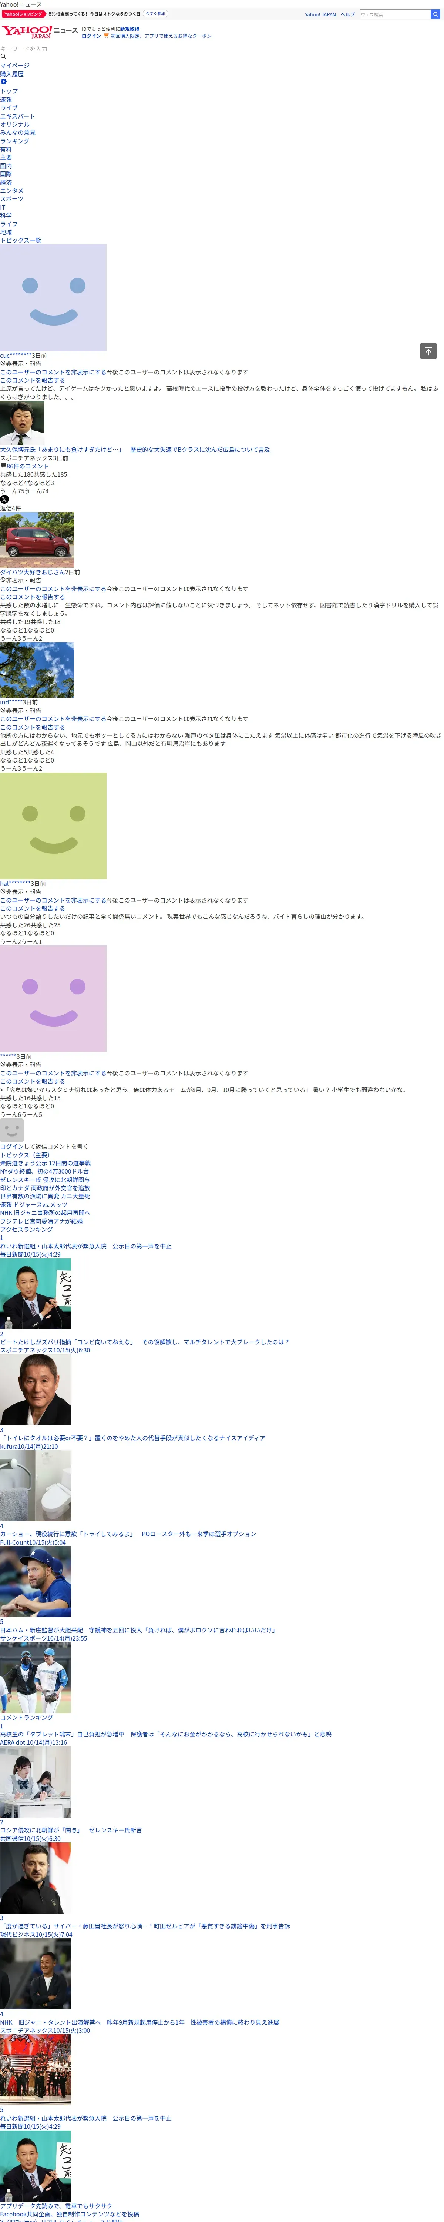This screenshot has width=444, height=2222.
Task: Open the マイページ link
Action: 15,66
